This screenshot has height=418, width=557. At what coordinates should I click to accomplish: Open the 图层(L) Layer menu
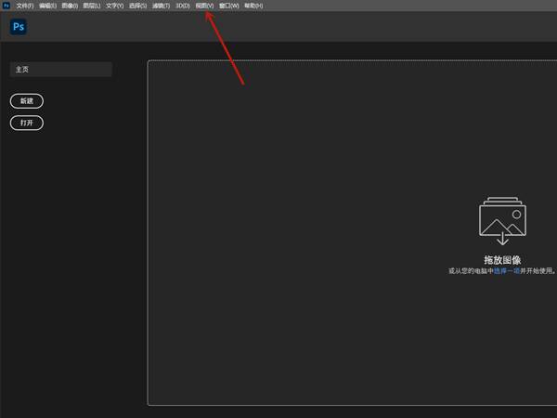coord(92,6)
